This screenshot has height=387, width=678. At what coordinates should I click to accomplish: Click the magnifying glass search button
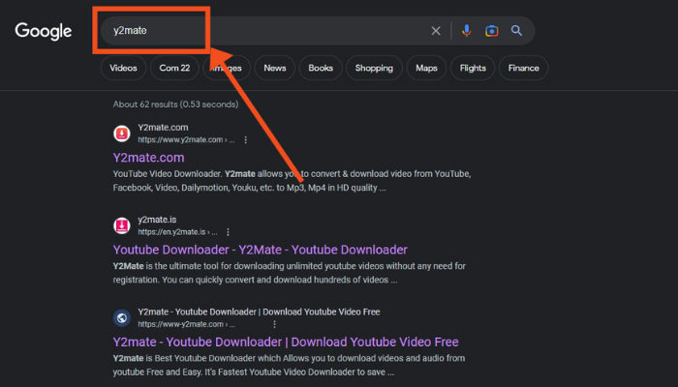[x=516, y=30]
